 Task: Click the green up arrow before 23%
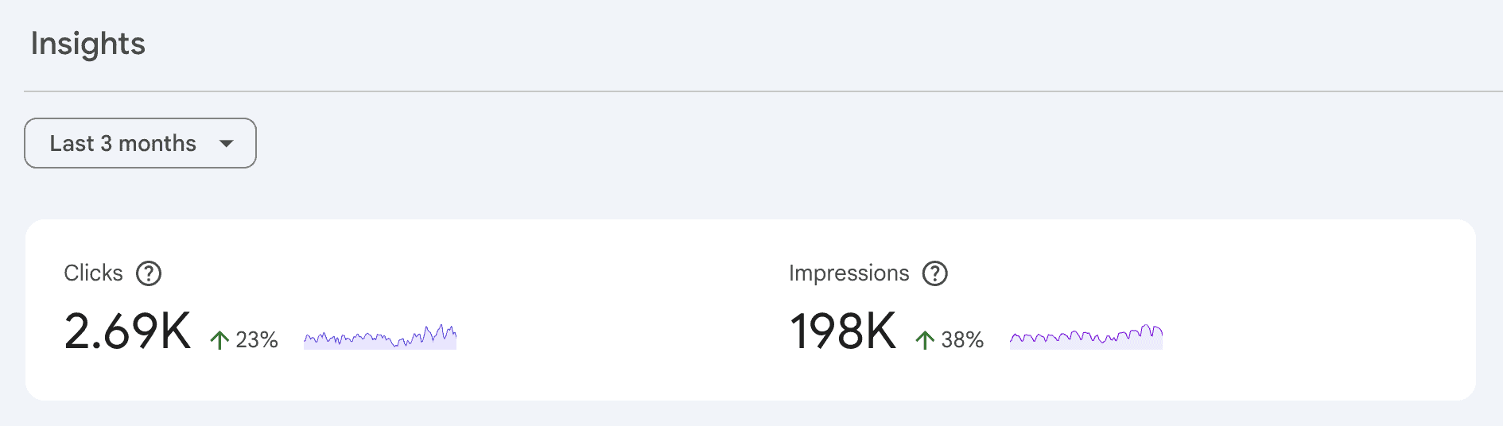pyautogui.click(x=219, y=340)
